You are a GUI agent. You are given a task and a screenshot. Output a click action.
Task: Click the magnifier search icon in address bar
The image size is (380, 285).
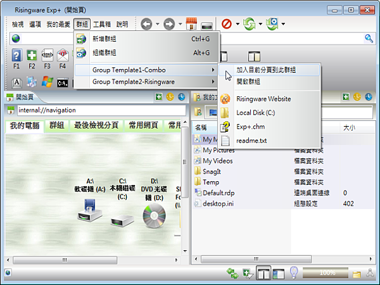pyautogui.click(x=369, y=39)
